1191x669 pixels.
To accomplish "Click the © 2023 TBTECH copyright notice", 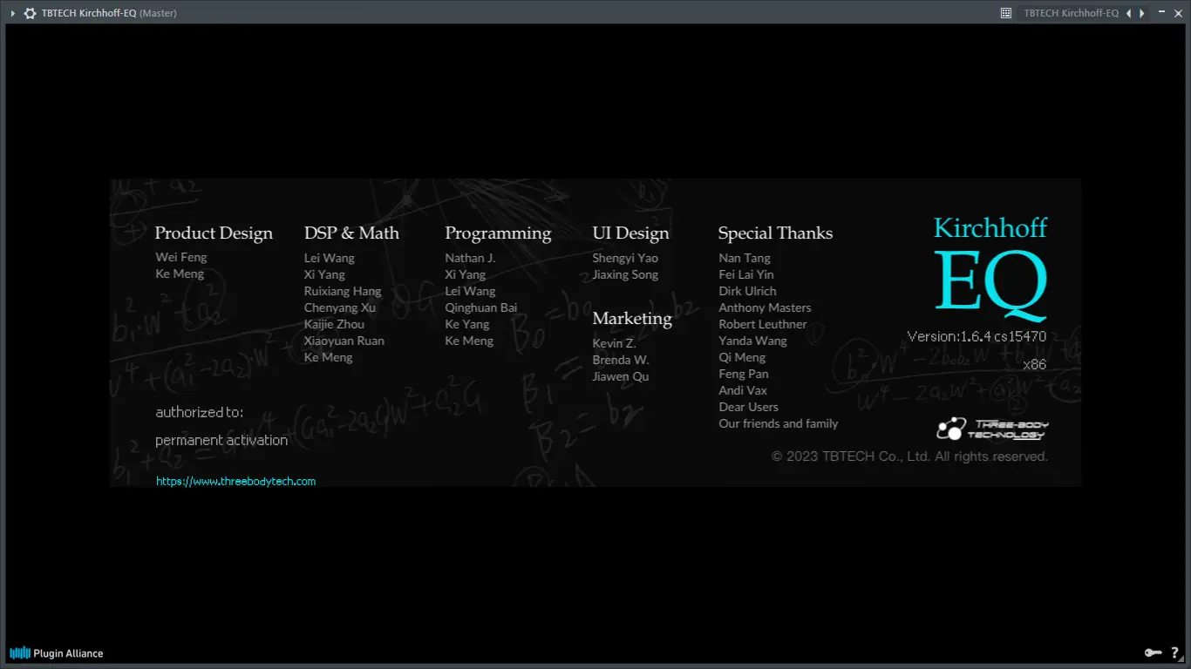I will 909,456.
